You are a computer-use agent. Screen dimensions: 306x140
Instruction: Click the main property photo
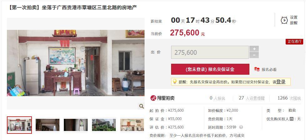pyautogui.click(x=76, y=63)
